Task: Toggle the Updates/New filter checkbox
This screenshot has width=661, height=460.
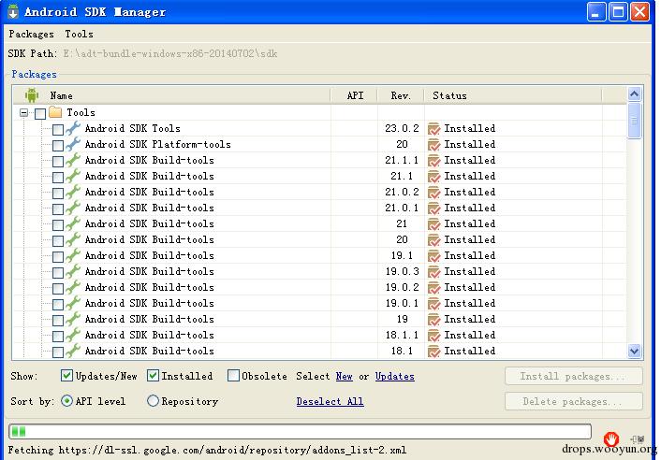Action: [x=66, y=376]
